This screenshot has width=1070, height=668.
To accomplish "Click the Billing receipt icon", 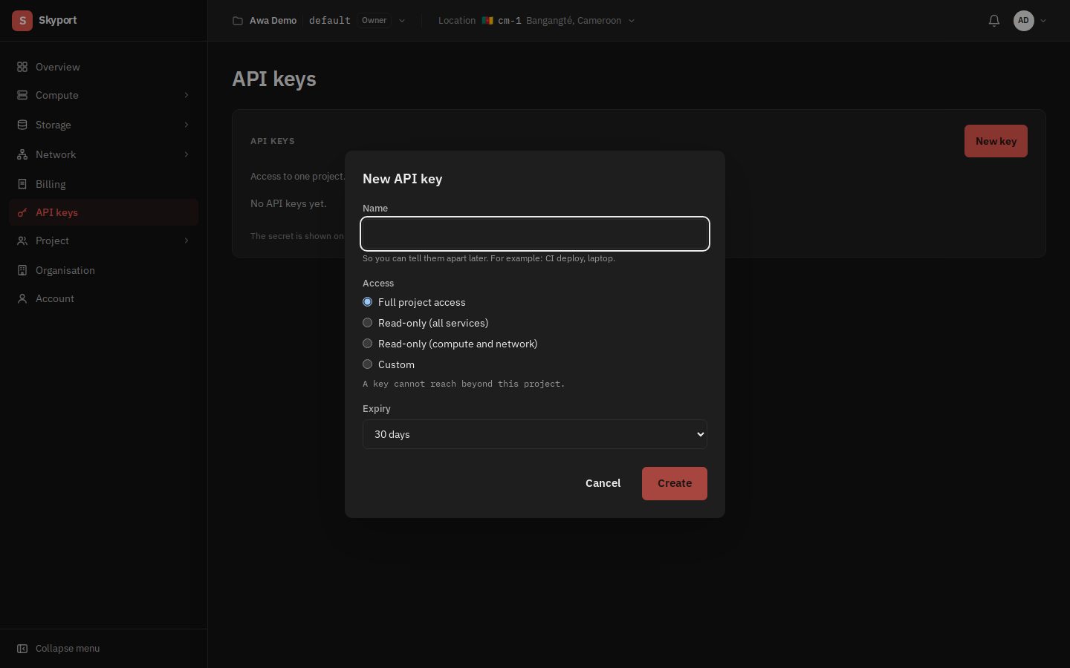I will pos(22,184).
